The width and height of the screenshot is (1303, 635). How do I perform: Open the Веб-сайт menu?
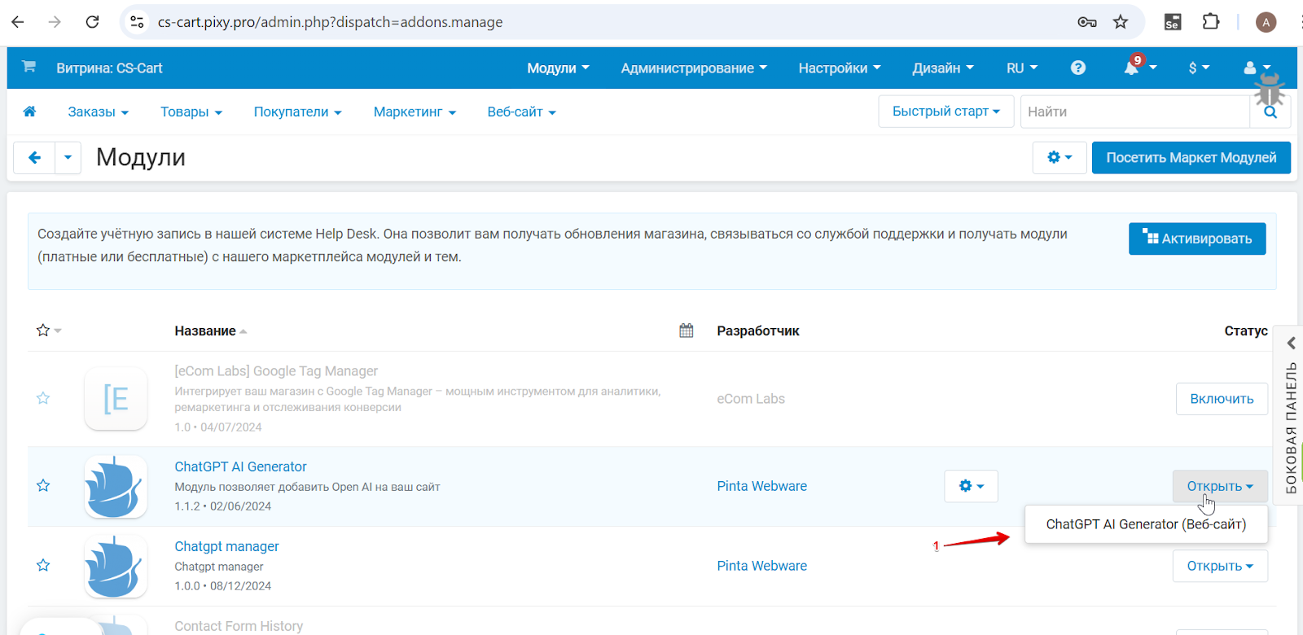pyautogui.click(x=521, y=112)
